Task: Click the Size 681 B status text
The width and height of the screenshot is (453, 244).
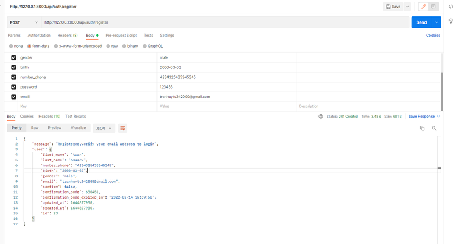Action: pos(393,117)
